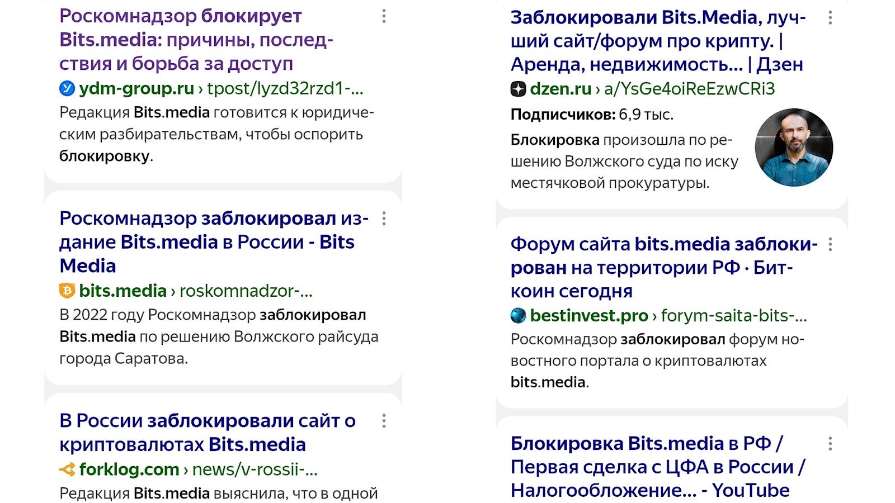This screenshot has height=503, width=895.
Task: Click the bits.media green domain link
Action: point(123,291)
